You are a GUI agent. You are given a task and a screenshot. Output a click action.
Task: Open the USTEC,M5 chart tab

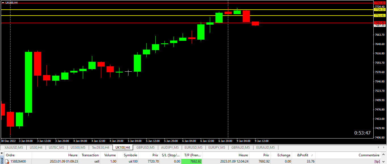click(56, 148)
